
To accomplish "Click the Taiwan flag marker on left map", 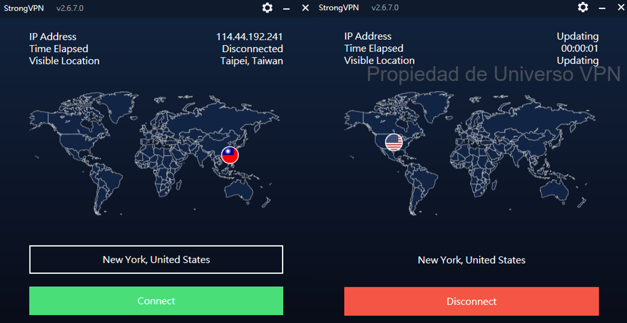I will [230, 155].
